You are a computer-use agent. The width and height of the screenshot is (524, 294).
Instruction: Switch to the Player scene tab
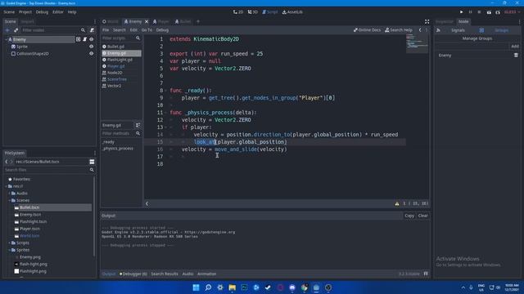[x=161, y=21]
